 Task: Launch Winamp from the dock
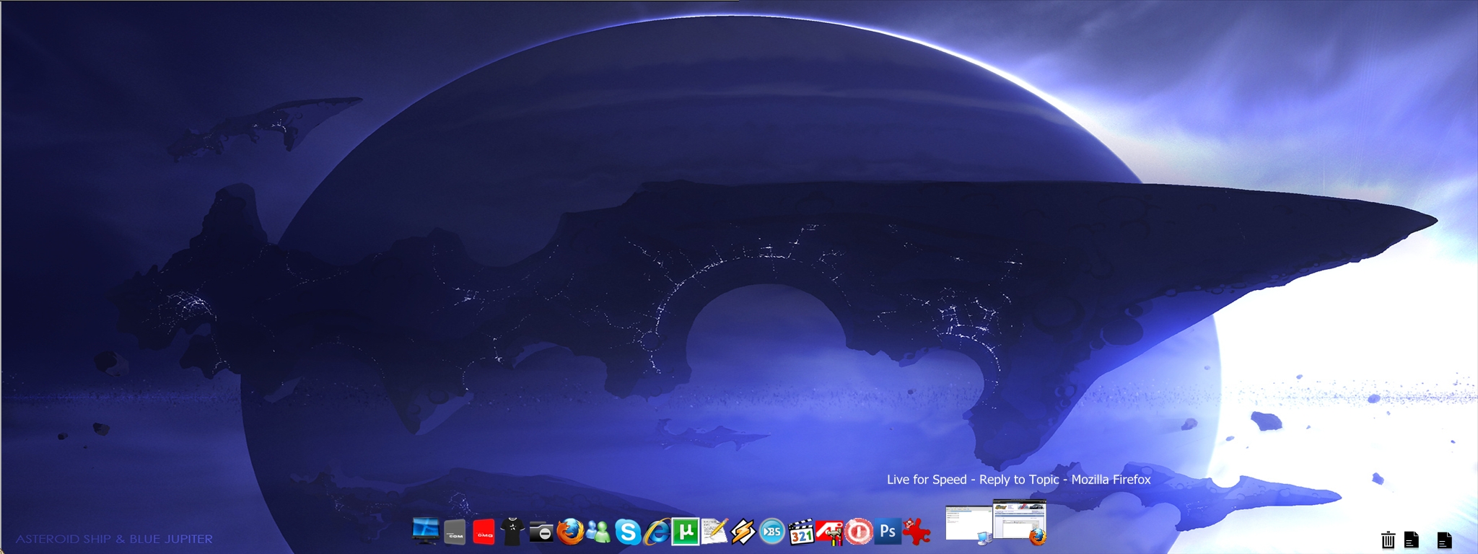click(743, 532)
